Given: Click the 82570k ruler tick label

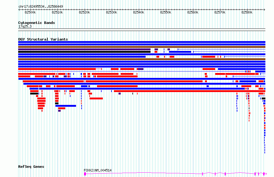Looking at the screenshot, I should point(220,13).
